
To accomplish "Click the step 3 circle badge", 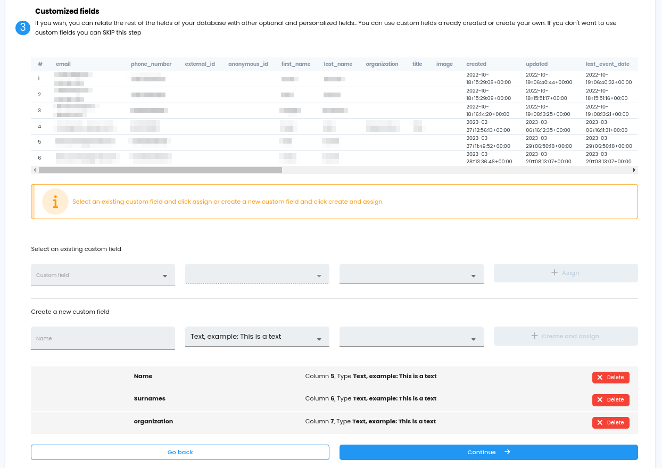I will click(x=23, y=28).
